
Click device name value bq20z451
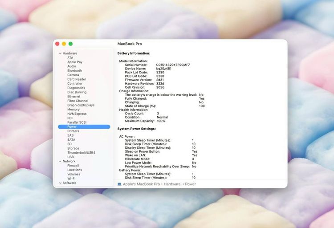click(164, 69)
